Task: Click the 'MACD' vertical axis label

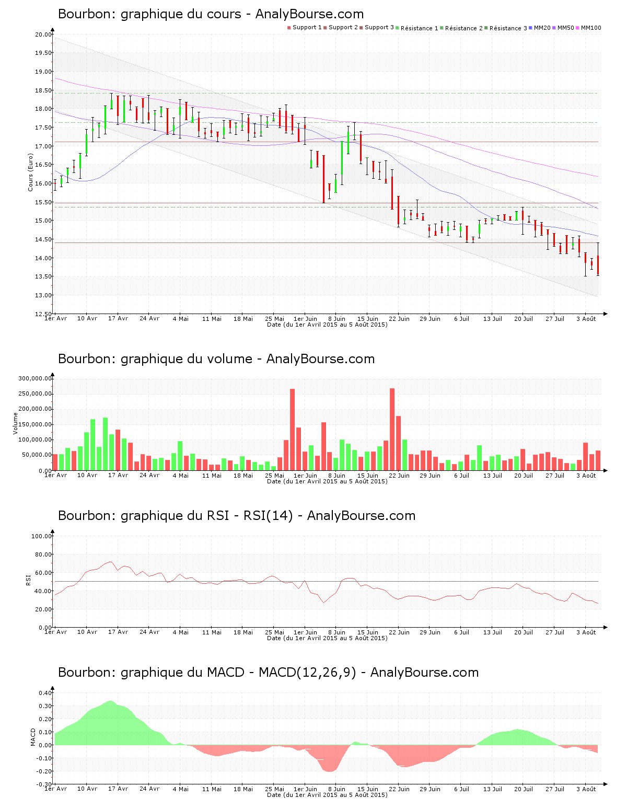Action: (x=33, y=737)
